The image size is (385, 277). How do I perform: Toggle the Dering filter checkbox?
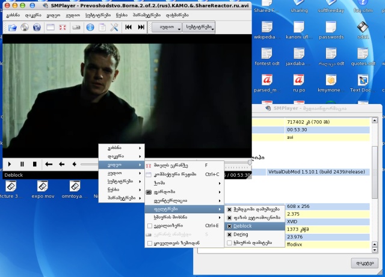click(229, 234)
